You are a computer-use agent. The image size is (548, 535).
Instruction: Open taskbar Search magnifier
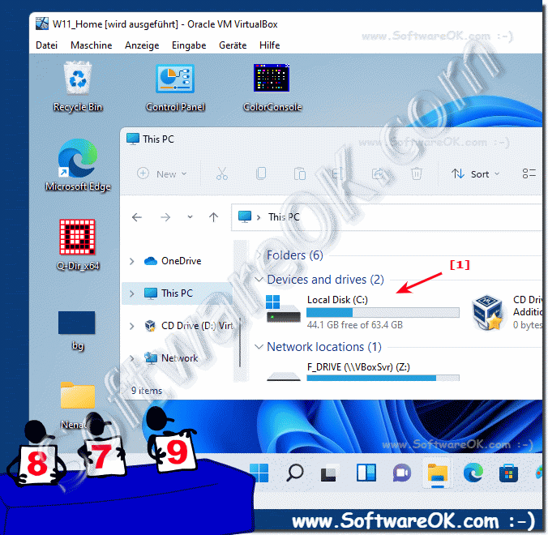pos(294,473)
